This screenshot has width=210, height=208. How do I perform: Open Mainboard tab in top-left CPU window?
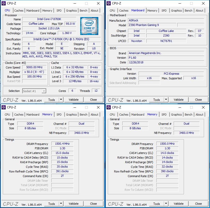[33, 11]
